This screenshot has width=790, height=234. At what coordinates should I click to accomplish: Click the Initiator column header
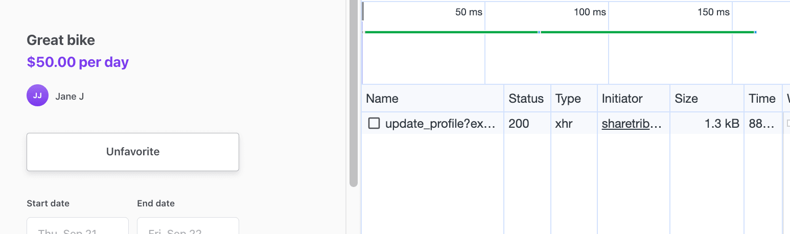622,99
